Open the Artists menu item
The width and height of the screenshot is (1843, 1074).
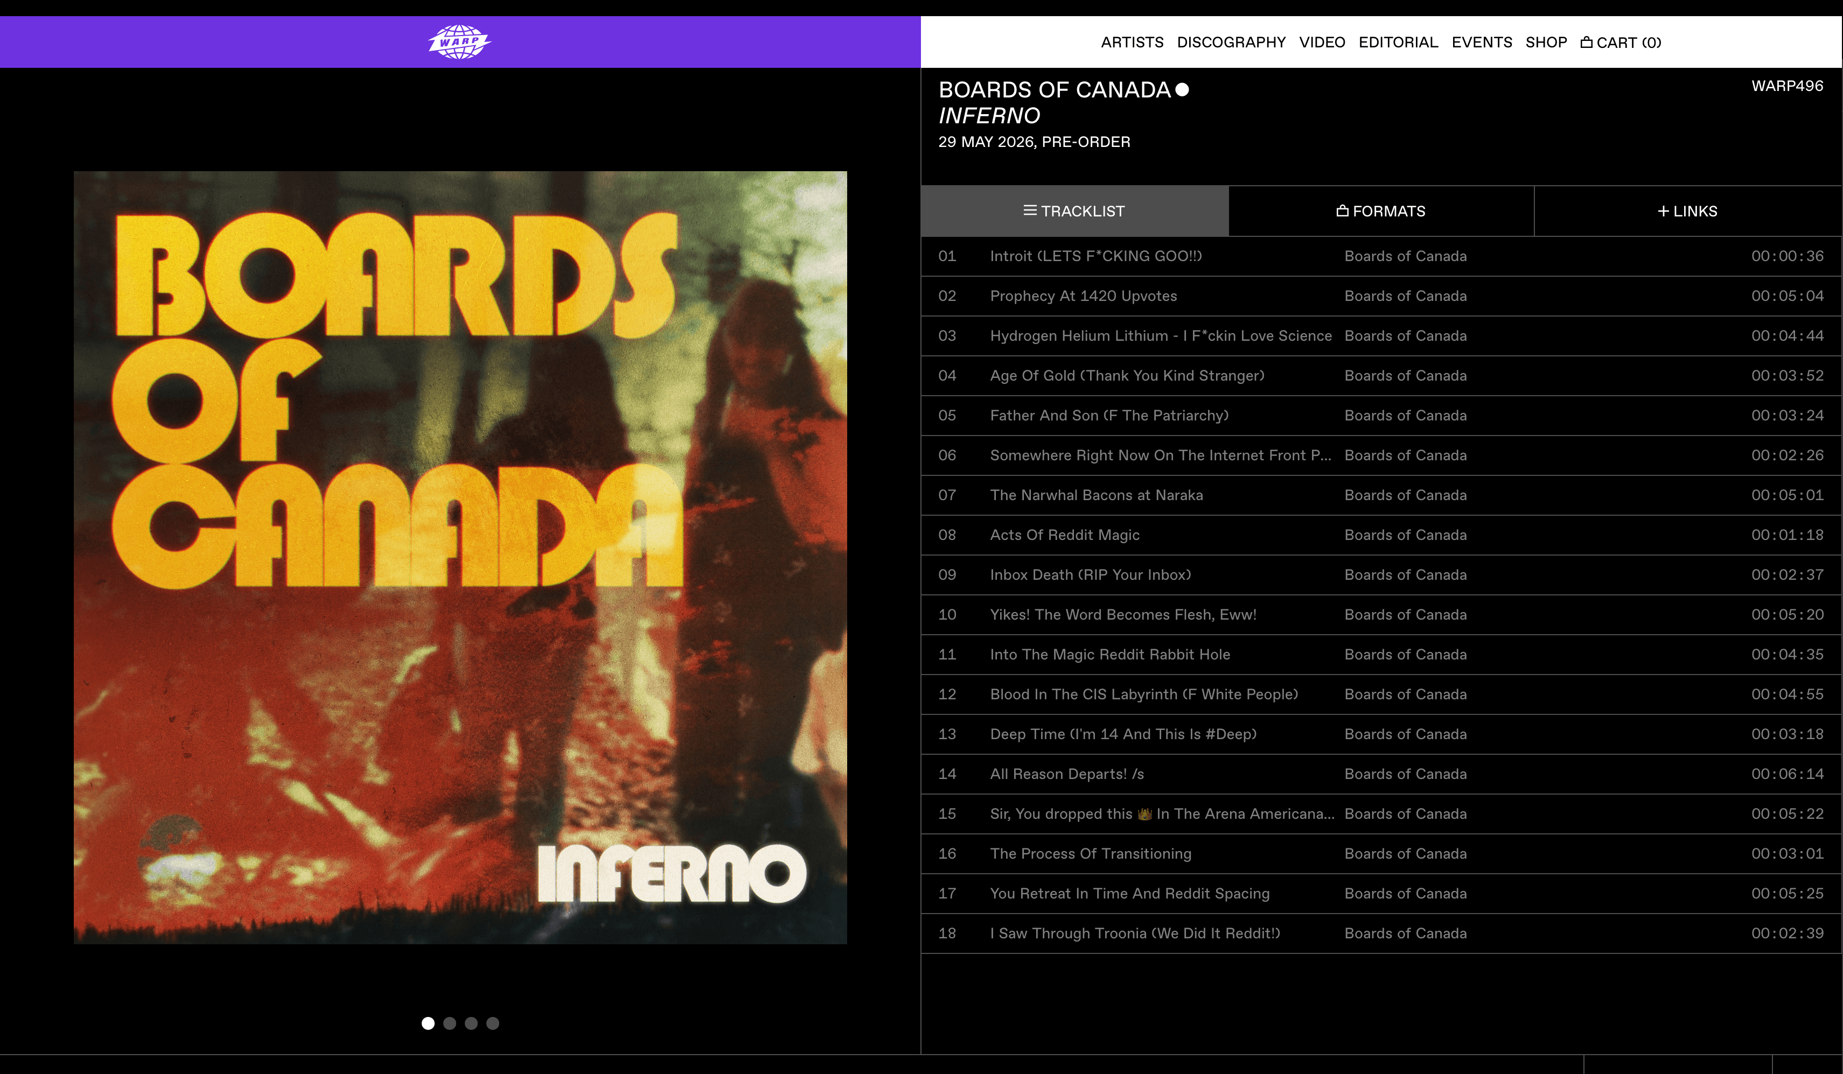[1132, 43]
